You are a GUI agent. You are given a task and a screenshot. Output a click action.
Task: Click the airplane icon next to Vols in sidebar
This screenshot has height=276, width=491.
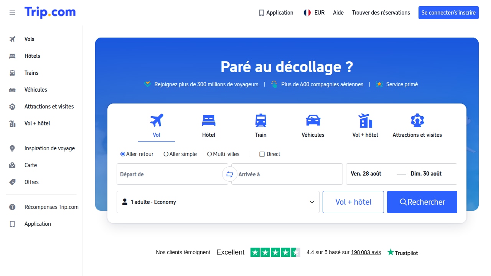[x=12, y=39]
